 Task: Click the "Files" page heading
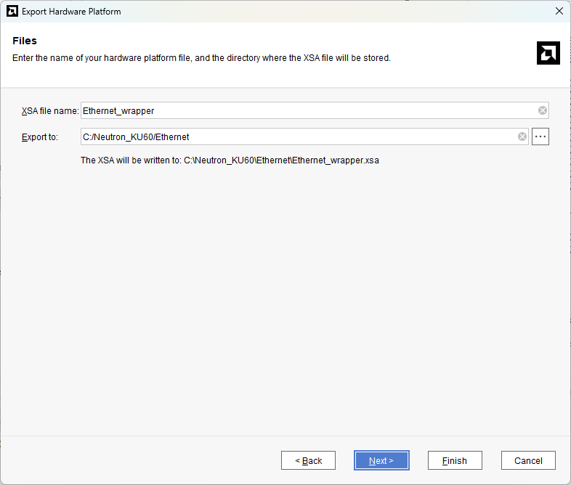point(25,41)
